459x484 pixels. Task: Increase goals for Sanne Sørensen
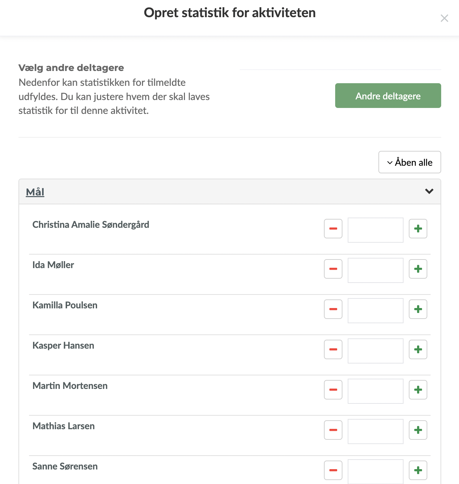(x=418, y=470)
